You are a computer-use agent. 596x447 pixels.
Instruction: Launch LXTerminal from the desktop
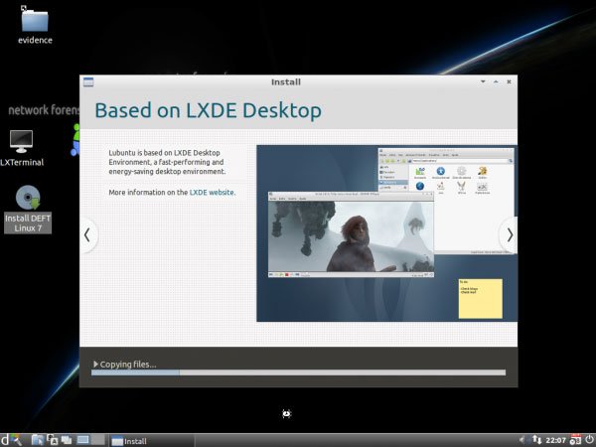click(x=21, y=148)
